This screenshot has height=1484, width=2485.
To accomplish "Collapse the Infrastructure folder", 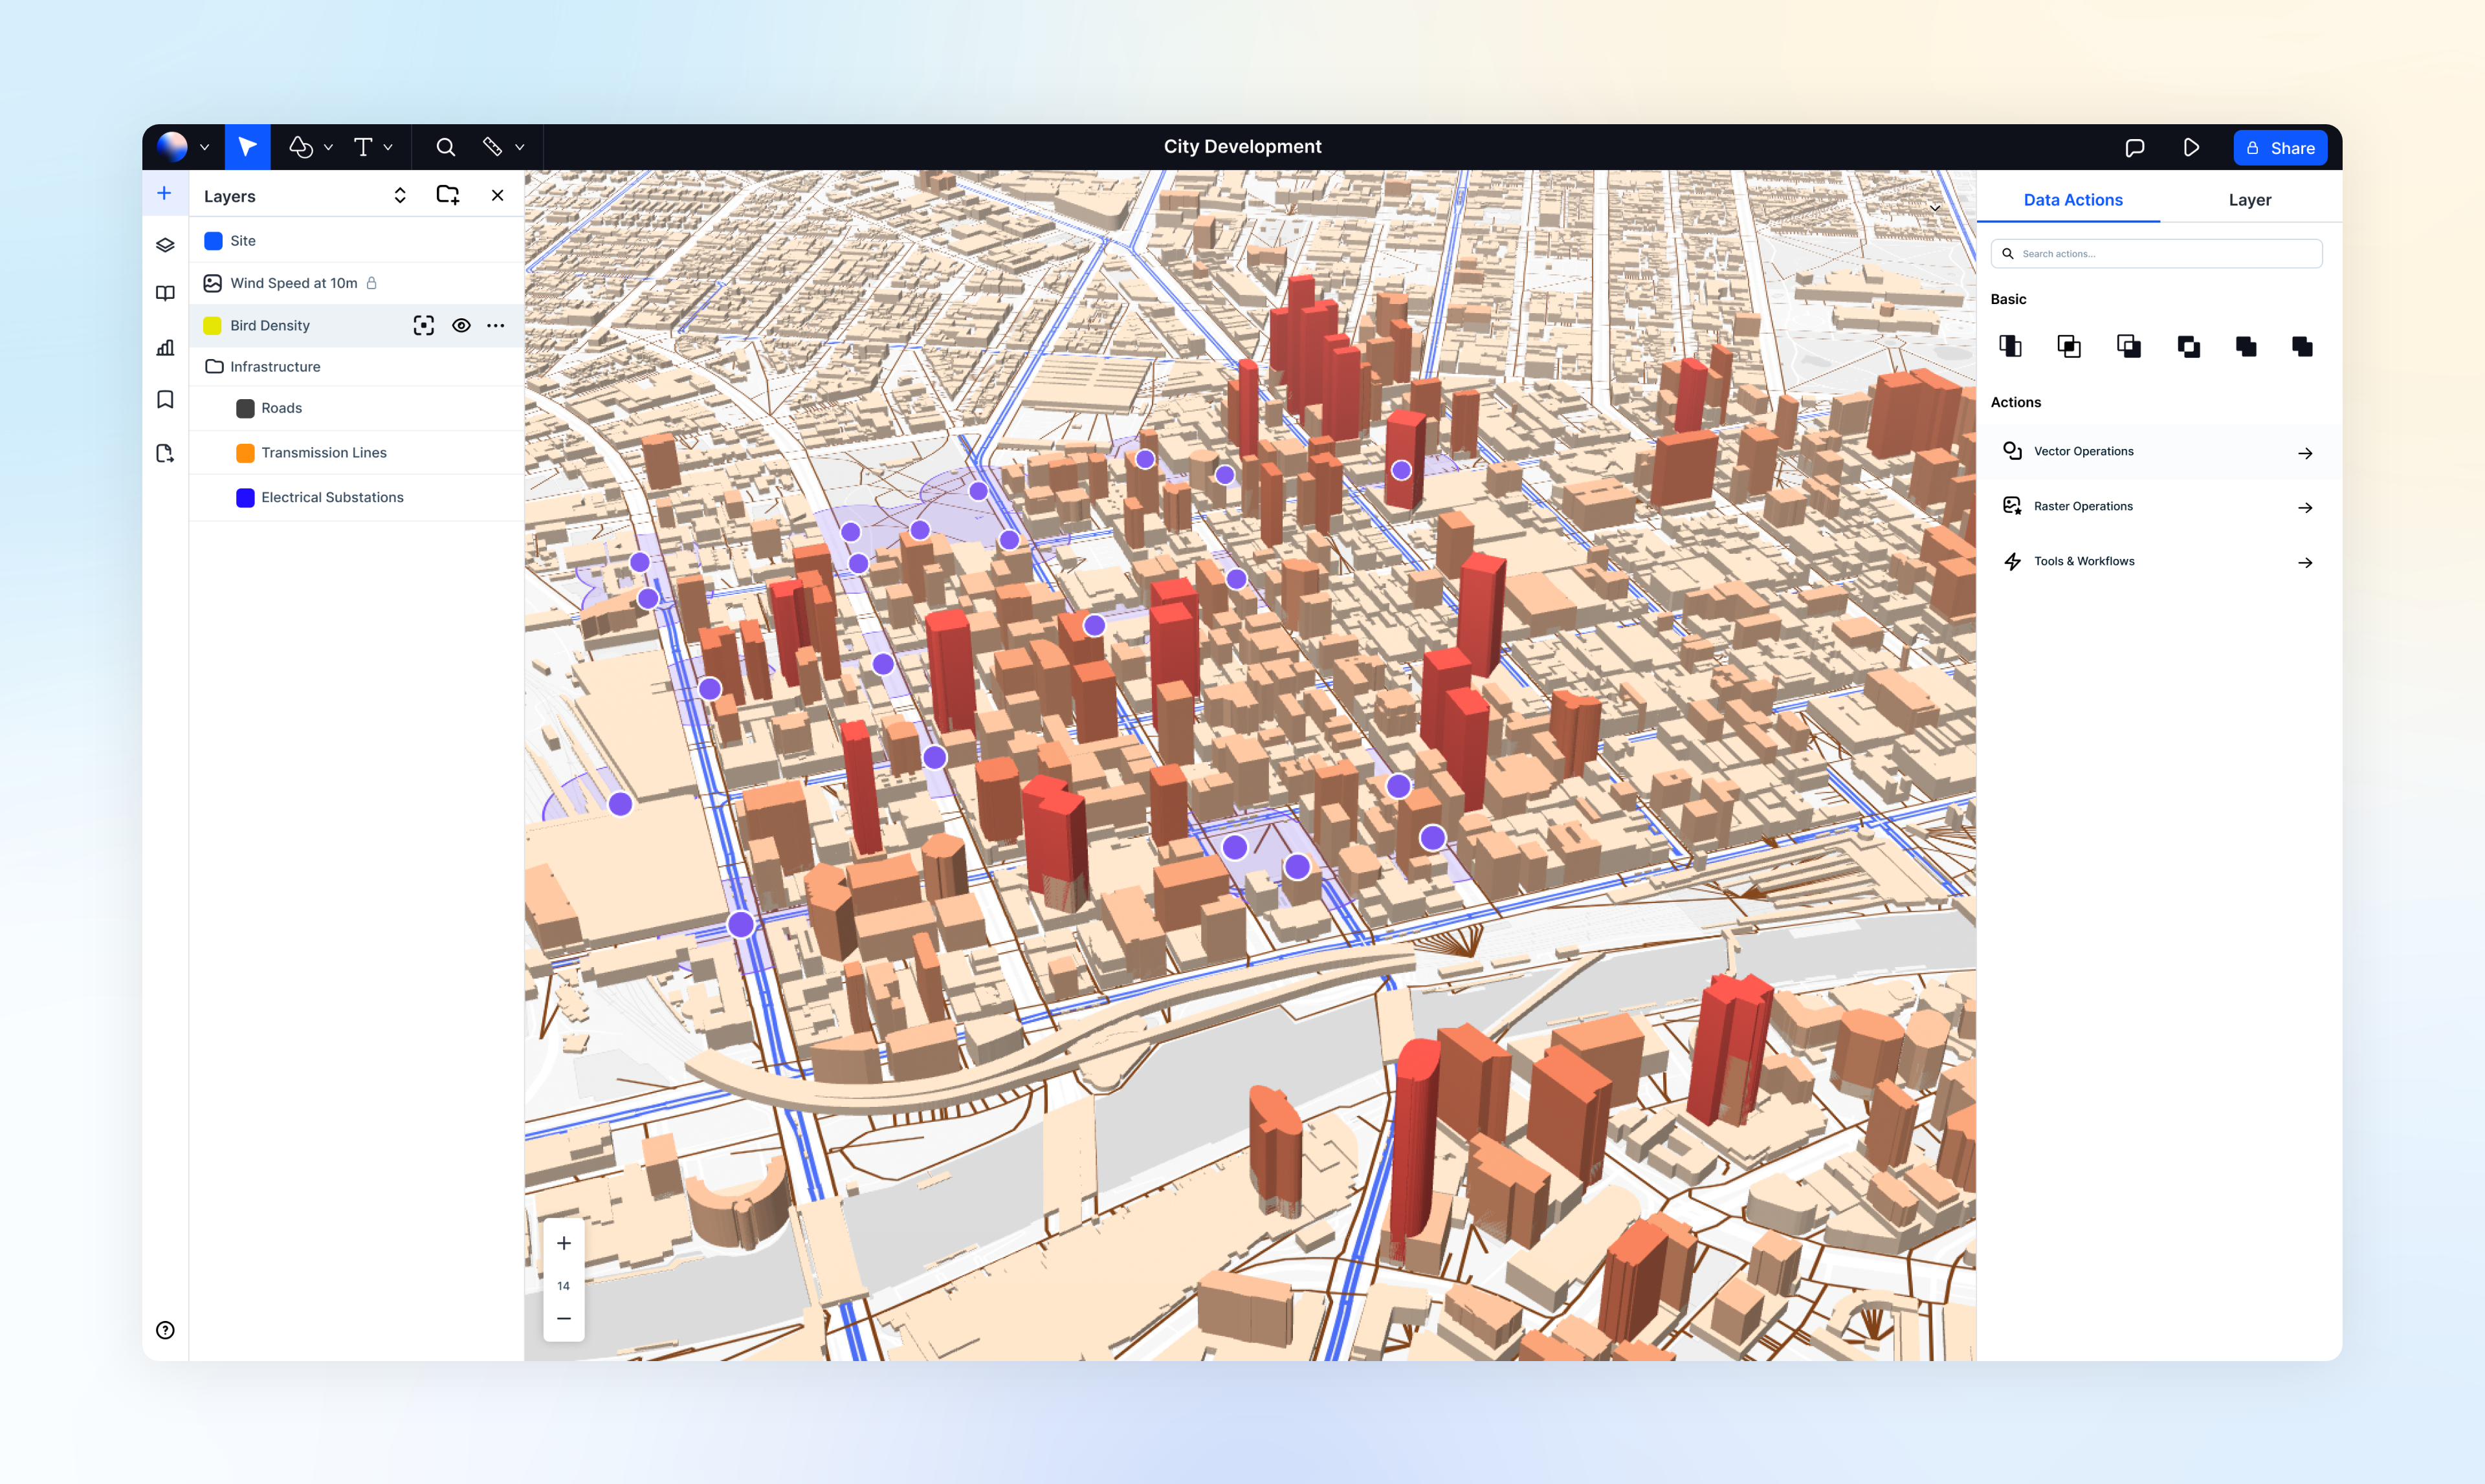I will [214, 367].
